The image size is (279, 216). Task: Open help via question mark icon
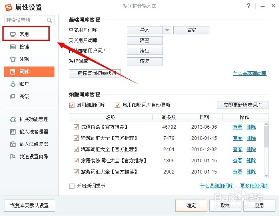click(249, 6)
